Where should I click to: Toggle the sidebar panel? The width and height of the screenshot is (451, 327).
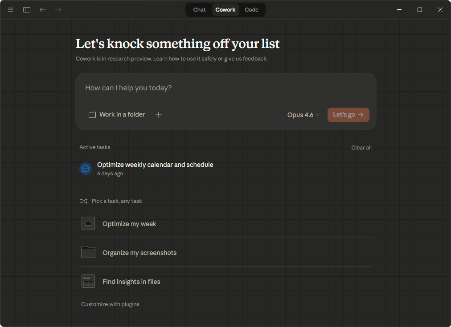pyautogui.click(x=26, y=9)
